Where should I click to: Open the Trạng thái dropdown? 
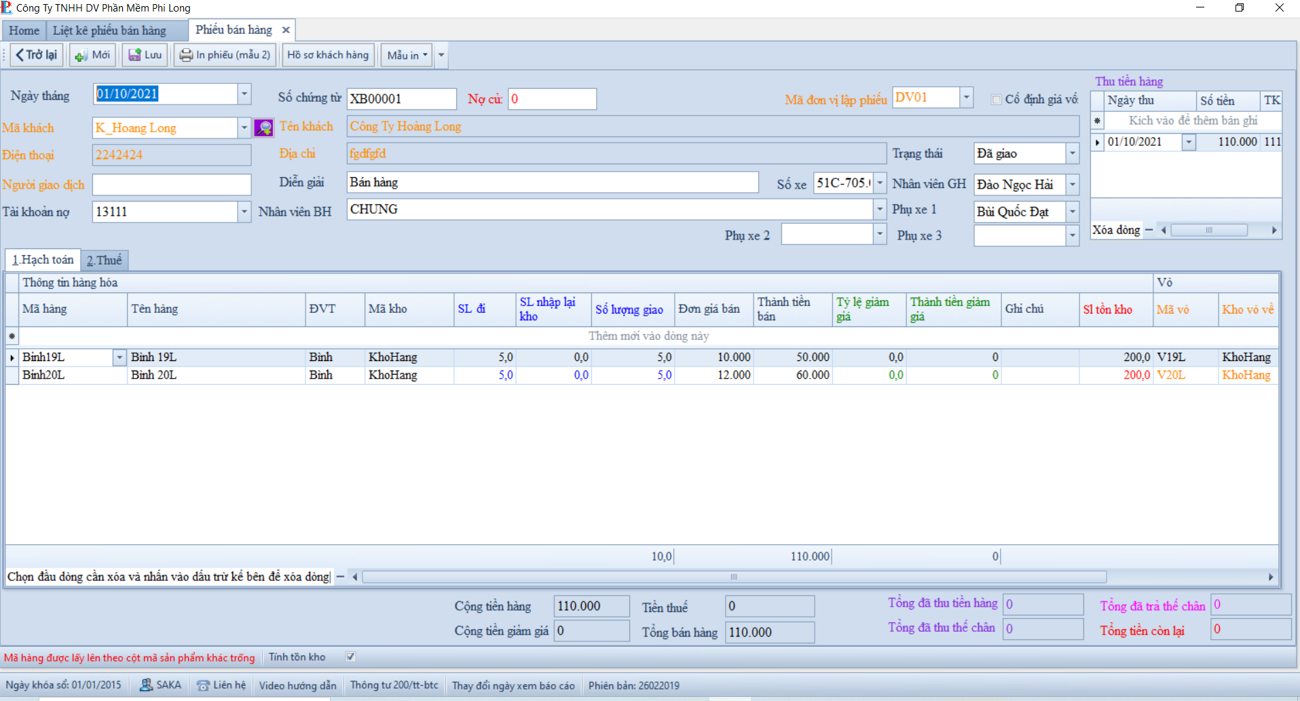tap(1073, 153)
